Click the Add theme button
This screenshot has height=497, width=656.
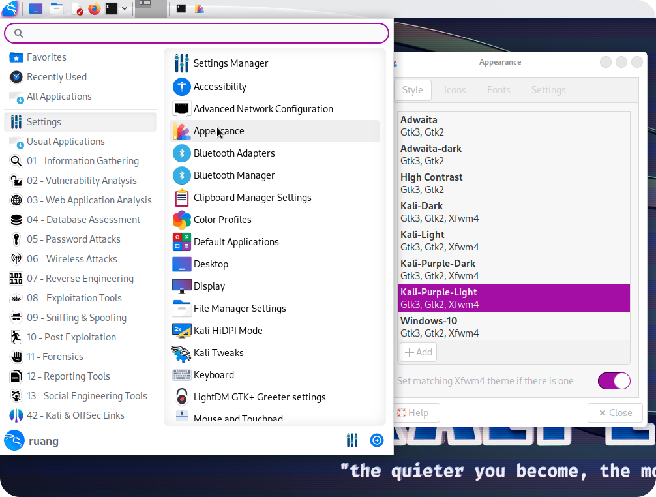(x=419, y=352)
